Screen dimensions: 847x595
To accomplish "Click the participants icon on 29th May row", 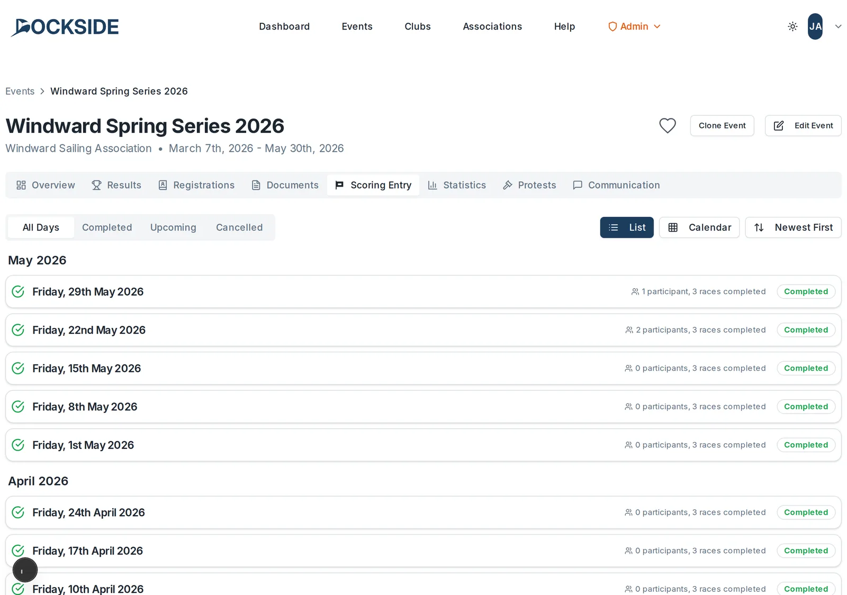I will pyautogui.click(x=635, y=291).
